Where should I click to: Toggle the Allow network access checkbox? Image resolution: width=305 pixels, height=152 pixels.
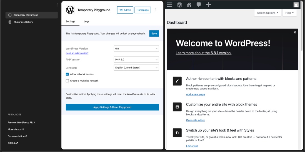point(67,74)
